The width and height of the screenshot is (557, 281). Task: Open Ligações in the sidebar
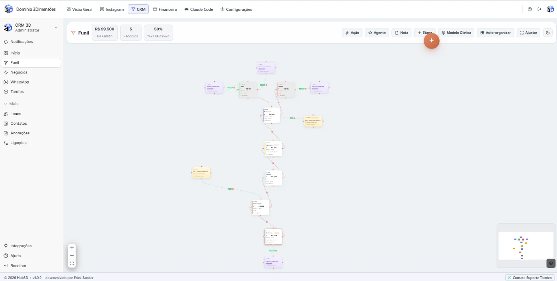pyautogui.click(x=31, y=143)
